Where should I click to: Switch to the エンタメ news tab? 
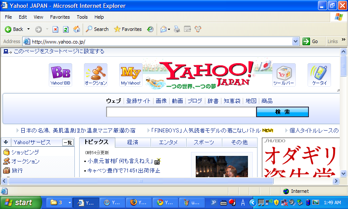tap(168, 142)
